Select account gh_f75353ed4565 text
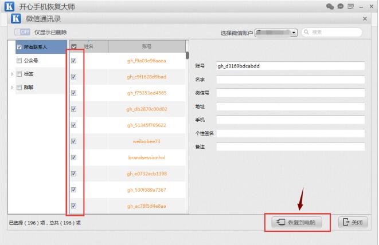 (x=147, y=93)
